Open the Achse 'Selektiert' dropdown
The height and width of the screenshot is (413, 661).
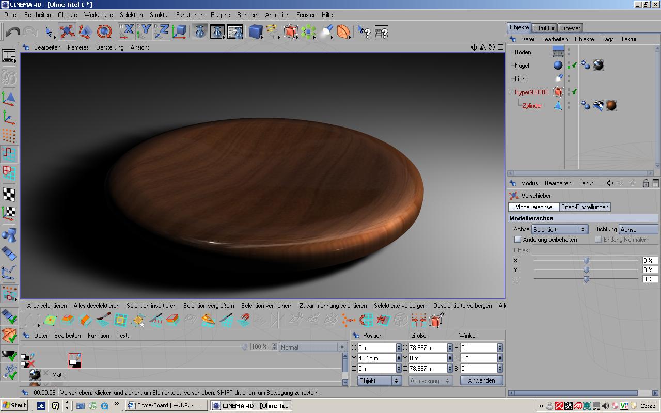click(x=560, y=229)
